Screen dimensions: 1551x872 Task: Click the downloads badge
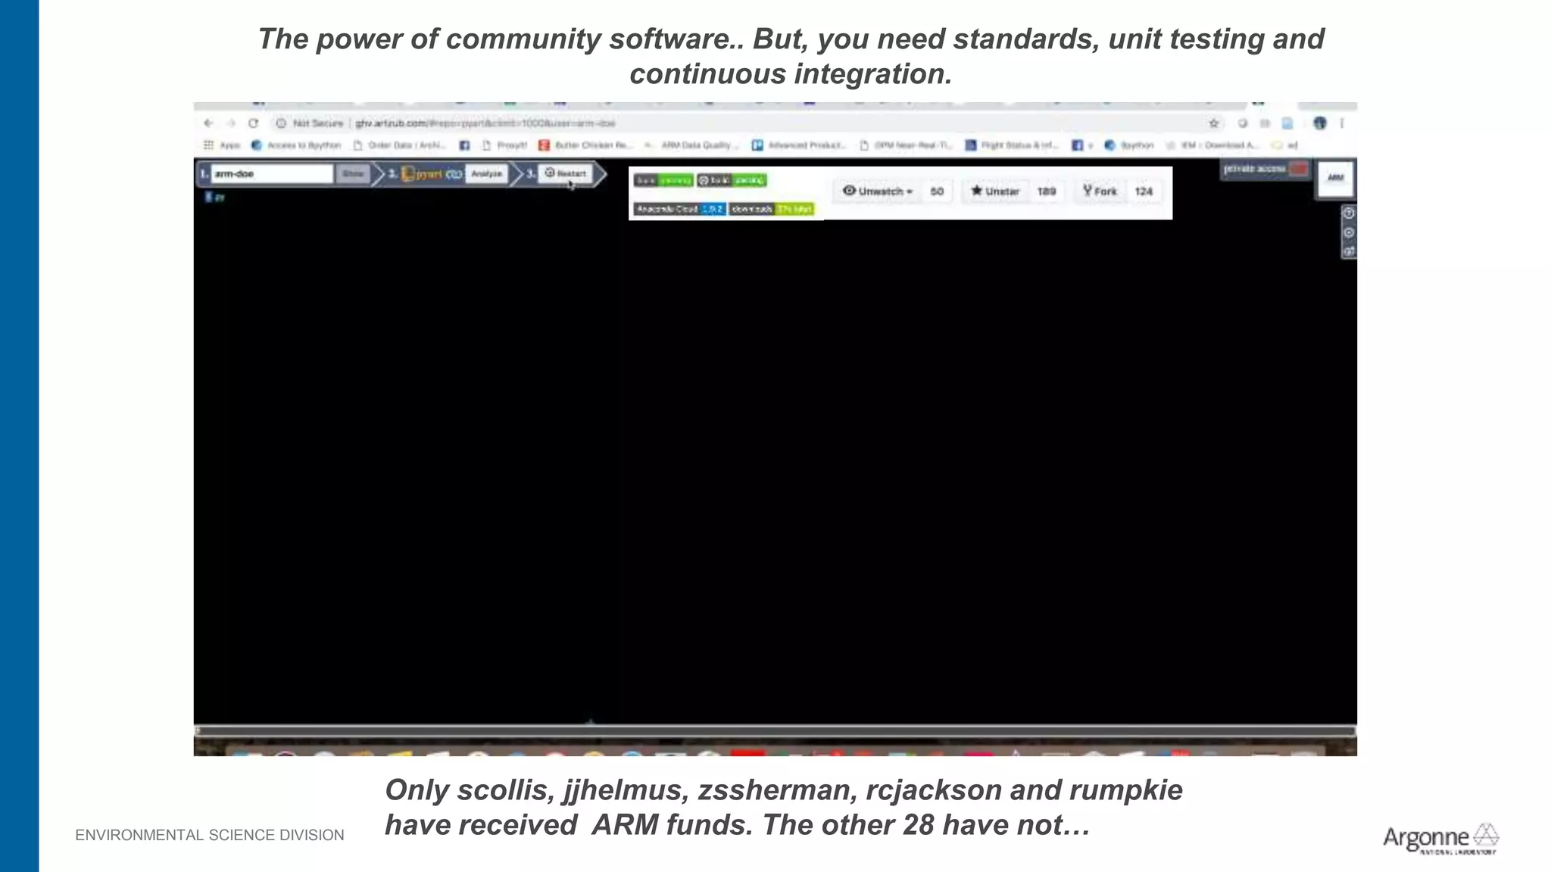pyautogui.click(x=771, y=209)
